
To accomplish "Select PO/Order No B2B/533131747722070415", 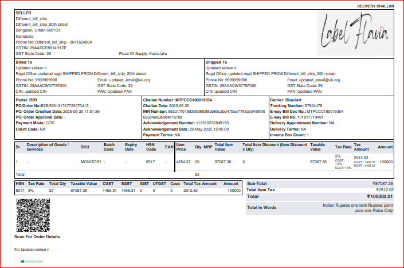I will pyautogui.click(x=52, y=105).
